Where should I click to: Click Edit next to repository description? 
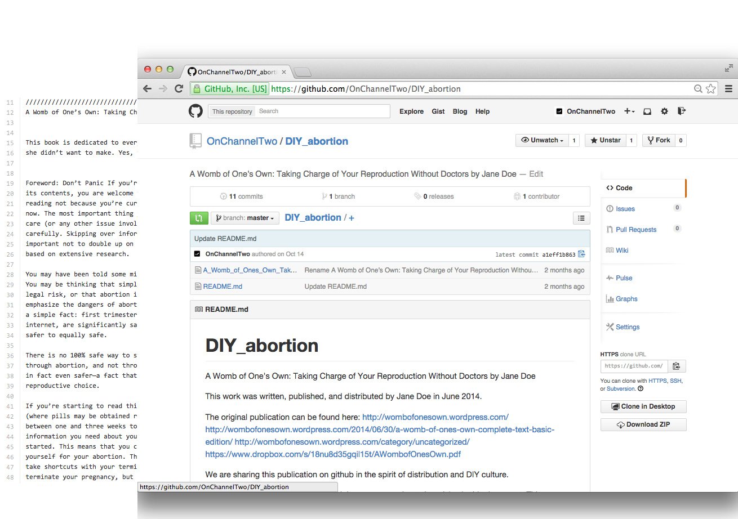(536, 174)
